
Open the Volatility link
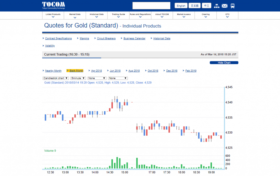point(50,46)
